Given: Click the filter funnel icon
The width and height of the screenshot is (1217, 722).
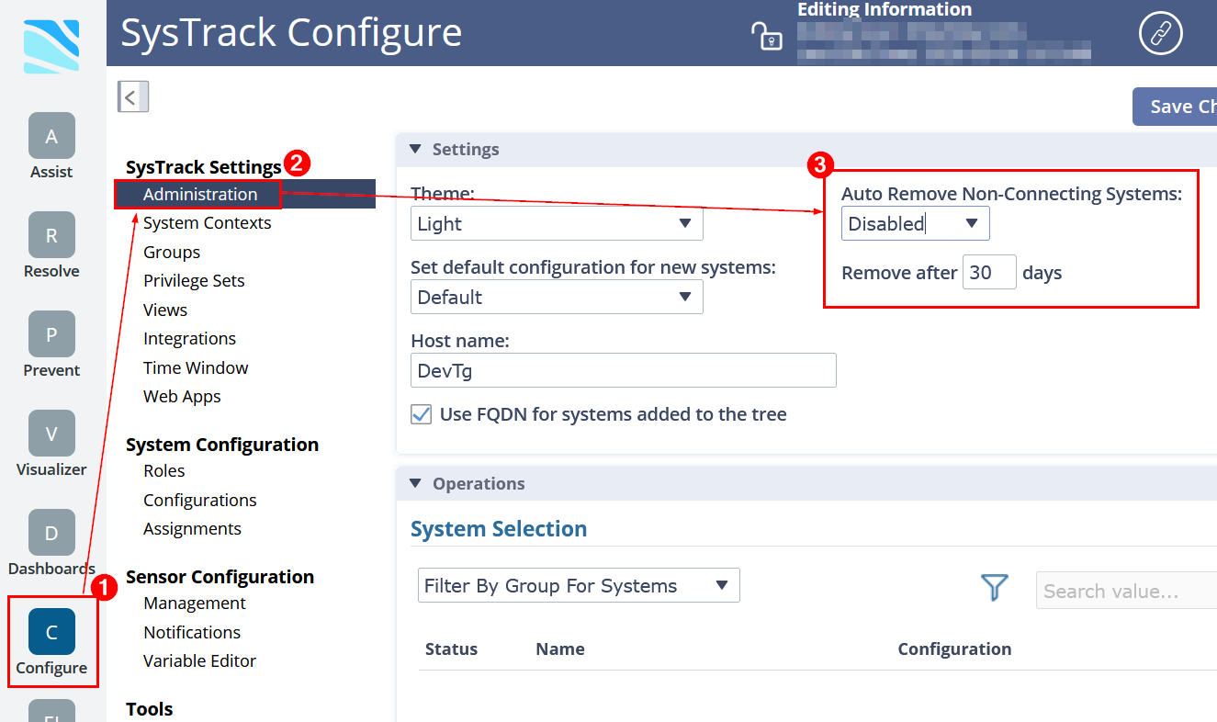Looking at the screenshot, I should click(x=994, y=588).
